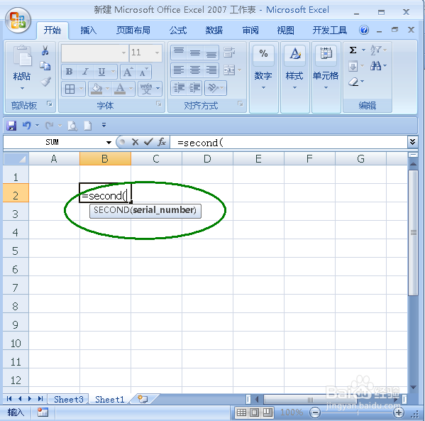Image resolution: width=425 pixels, height=421 pixels.
Task: Switch to Page Layout view
Action: [x=254, y=413]
